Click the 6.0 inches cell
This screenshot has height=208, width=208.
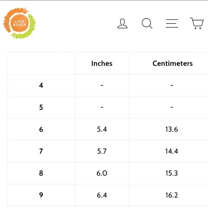pyautogui.click(x=102, y=173)
